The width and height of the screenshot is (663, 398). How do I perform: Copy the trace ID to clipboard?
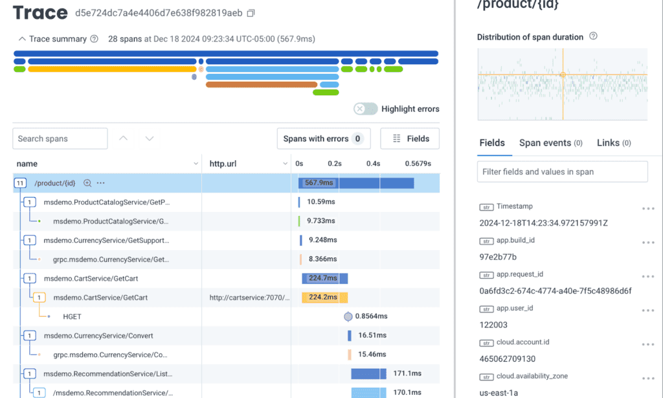(x=251, y=13)
